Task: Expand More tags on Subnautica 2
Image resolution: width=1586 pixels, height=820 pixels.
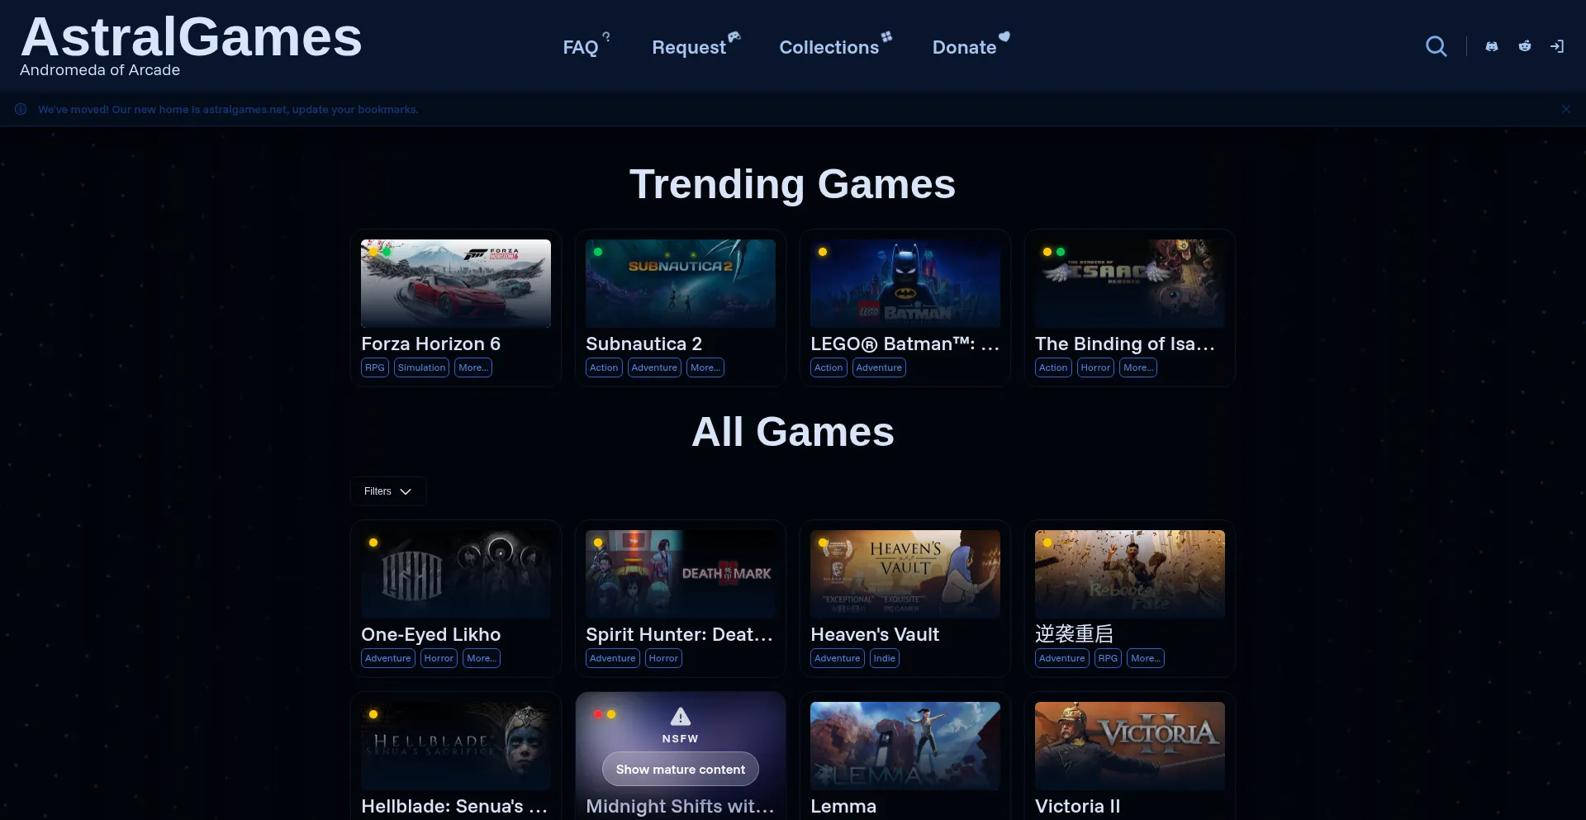Action: pyautogui.click(x=705, y=367)
